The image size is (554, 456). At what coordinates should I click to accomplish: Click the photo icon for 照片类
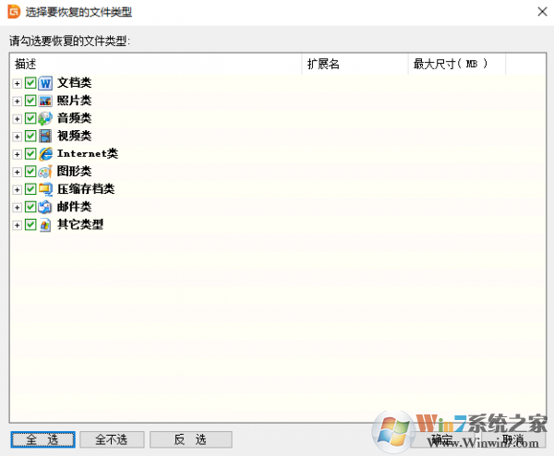coord(45,101)
